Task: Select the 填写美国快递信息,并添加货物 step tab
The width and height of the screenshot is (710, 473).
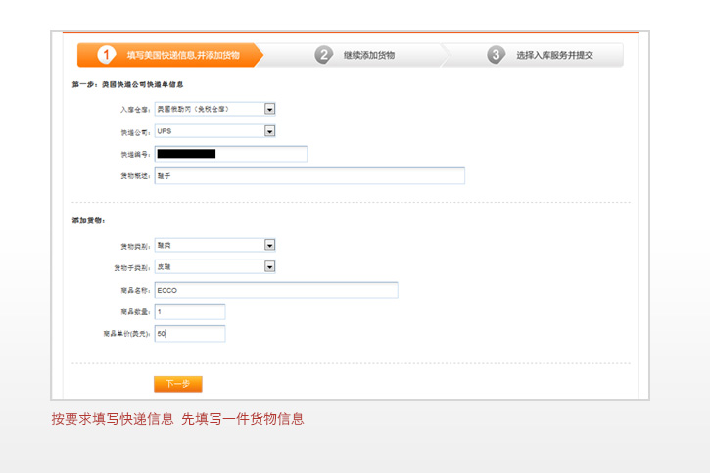Action: [x=182, y=56]
